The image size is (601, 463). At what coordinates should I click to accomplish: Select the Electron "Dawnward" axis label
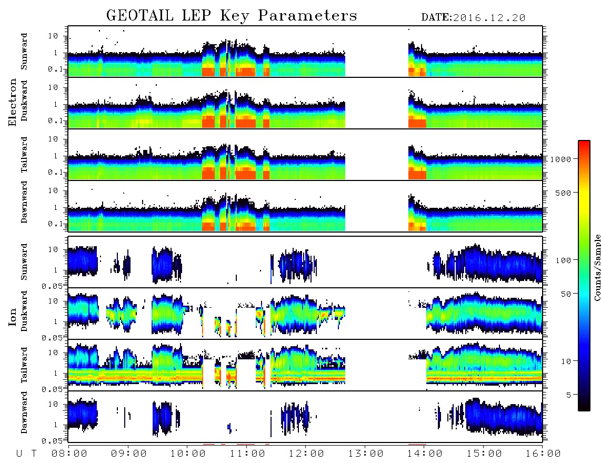[24, 202]
